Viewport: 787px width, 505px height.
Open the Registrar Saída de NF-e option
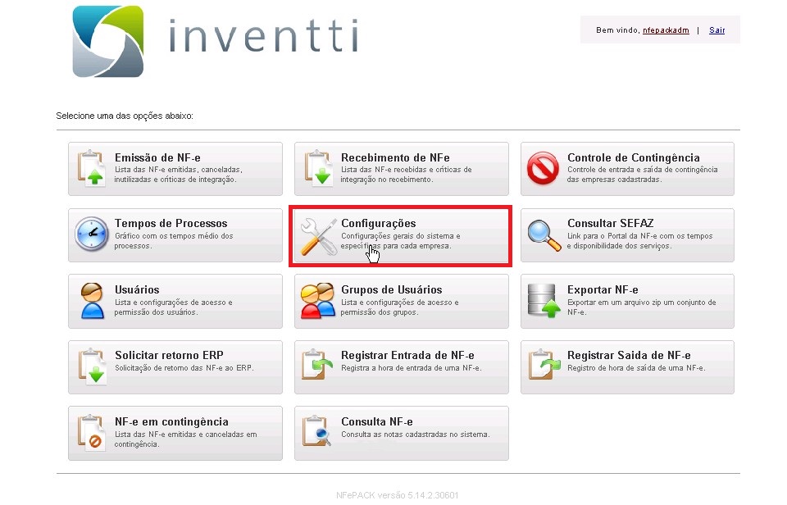click(628, 356)
